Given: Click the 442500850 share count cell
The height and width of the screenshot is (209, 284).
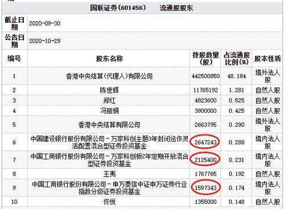Looking at the screenshot, I should 205,76.
